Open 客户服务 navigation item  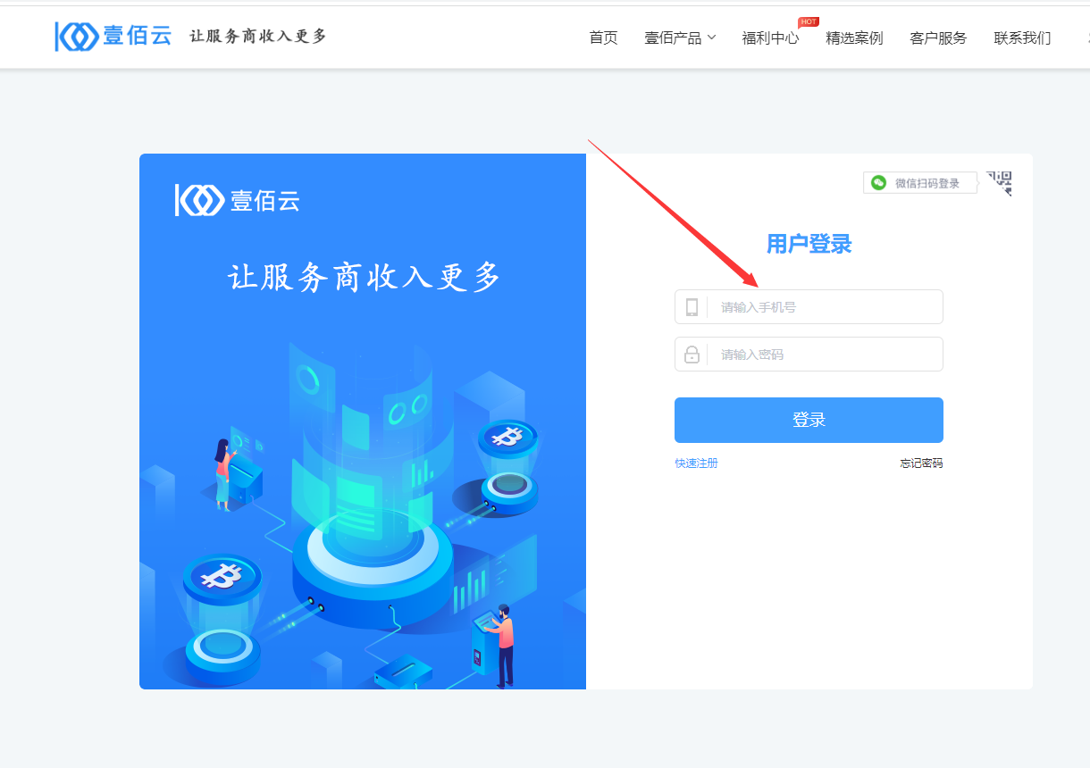click(938, 38)
